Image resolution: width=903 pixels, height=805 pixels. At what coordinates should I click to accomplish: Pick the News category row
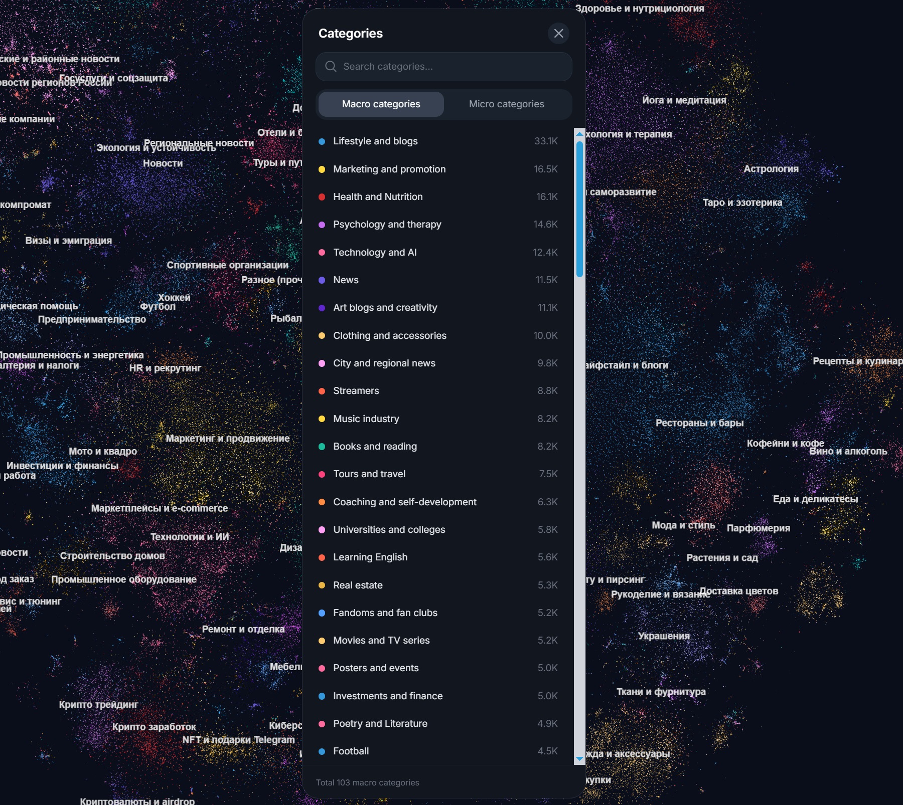pos(438,280)
